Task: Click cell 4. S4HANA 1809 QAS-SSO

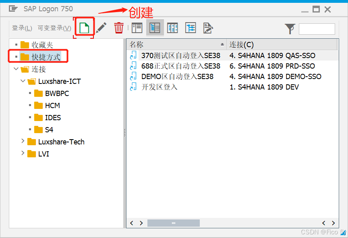Action: (272, 55)
